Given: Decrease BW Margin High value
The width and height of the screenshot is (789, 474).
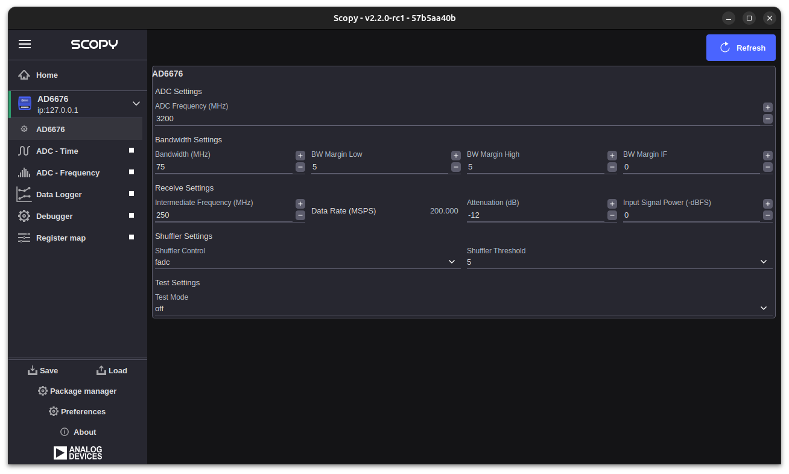Looking at the screenshot, I should click(x=612, y=167).
